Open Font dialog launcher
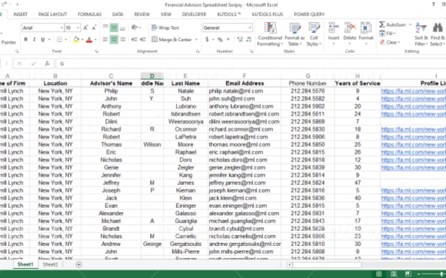This screenshot has width=446, height=278. [x=96, y=51]
